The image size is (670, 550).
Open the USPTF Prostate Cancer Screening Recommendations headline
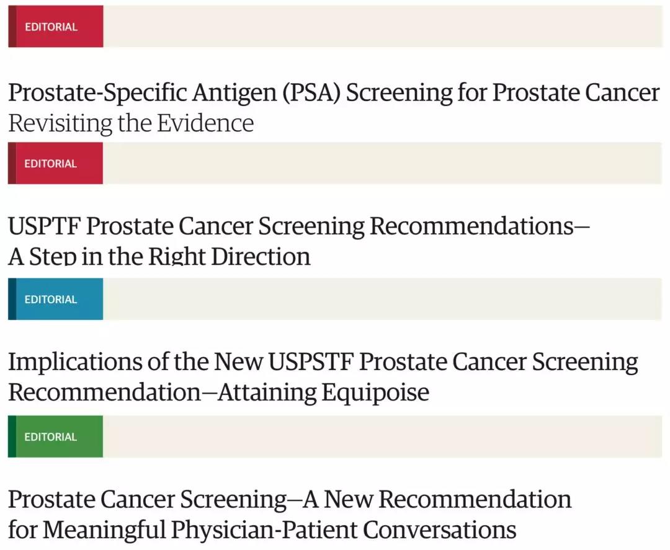[298, 226]
